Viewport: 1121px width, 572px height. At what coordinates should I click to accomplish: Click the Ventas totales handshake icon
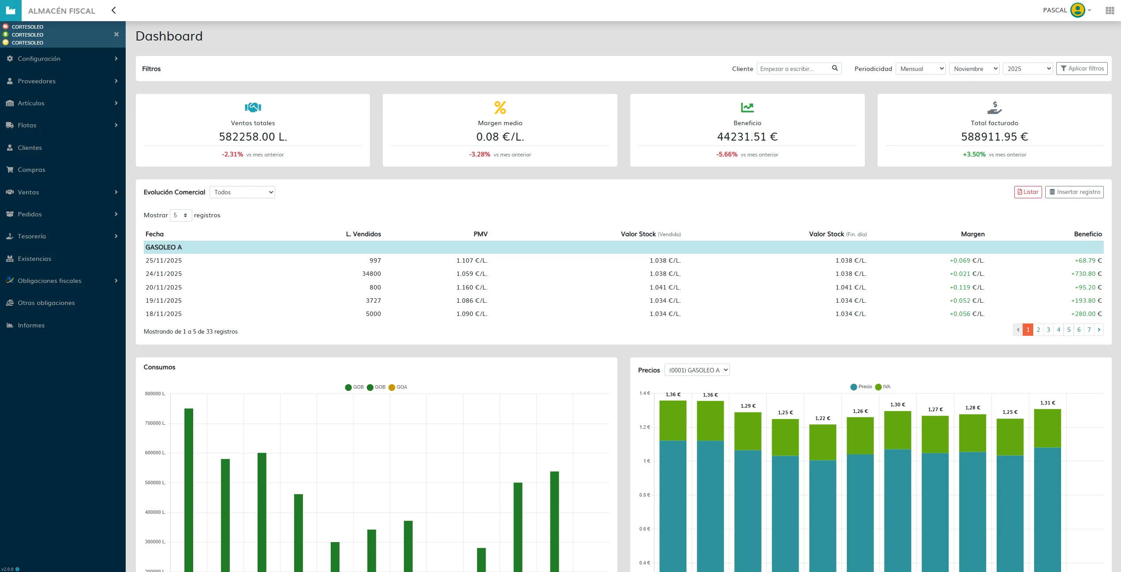coord(253,107)
